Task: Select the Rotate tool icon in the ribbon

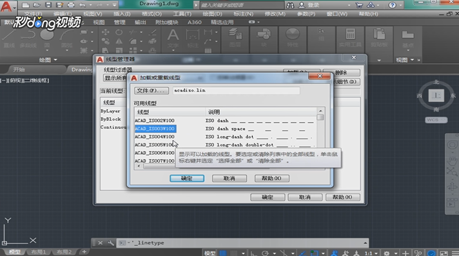Action: pyautogui.click(x=119, y=32)
